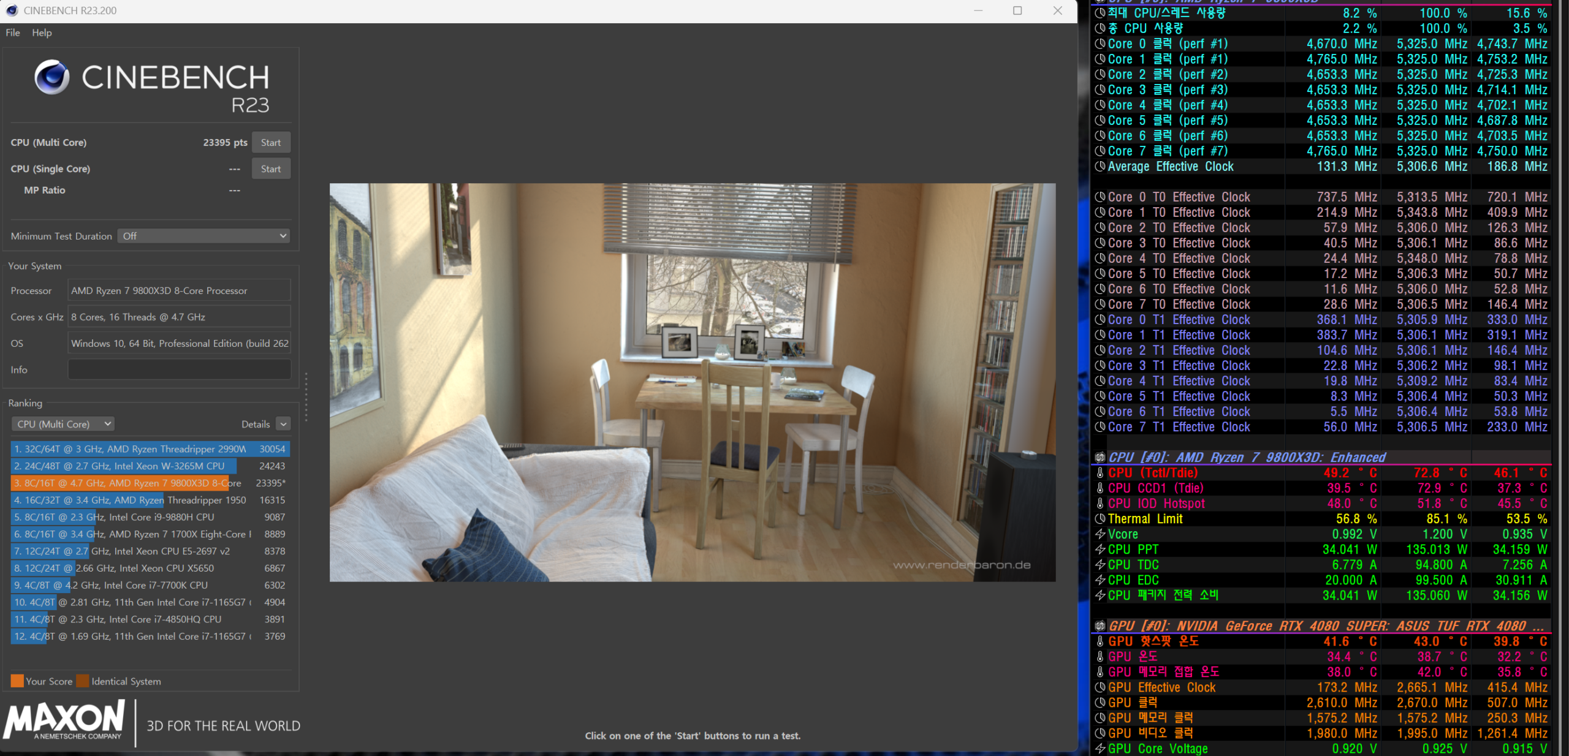Viewport: 1569px width, 756px height.
Task: Click the GPU hotspot temperature thermometer icon
Action: point(1100,641)
